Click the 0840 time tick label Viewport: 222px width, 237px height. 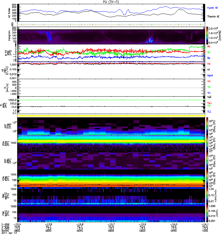(80, 231)
